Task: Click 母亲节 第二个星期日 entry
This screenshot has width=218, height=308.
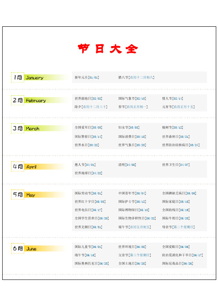Action: pos(178,227)
